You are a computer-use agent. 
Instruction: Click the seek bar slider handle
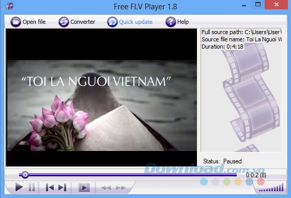(25, 175)
